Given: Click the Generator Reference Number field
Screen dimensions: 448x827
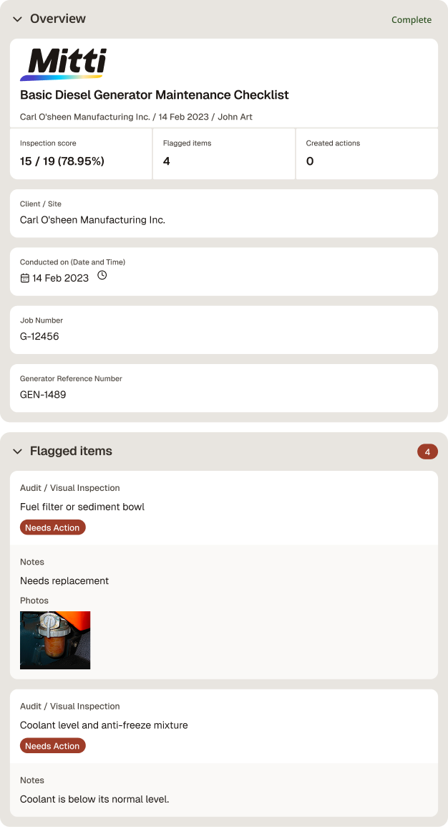Looking at the screenshot, I should tap(224, 388).
